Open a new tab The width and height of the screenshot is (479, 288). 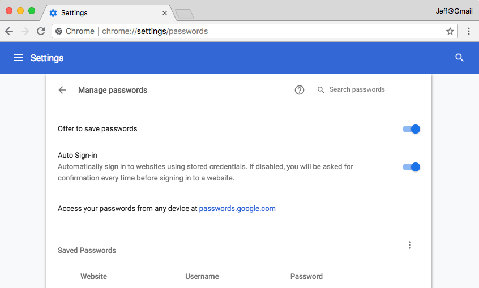[185, 13]
